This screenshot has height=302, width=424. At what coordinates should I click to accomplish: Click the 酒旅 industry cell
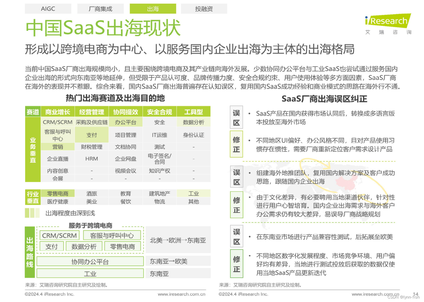point(92,193)
